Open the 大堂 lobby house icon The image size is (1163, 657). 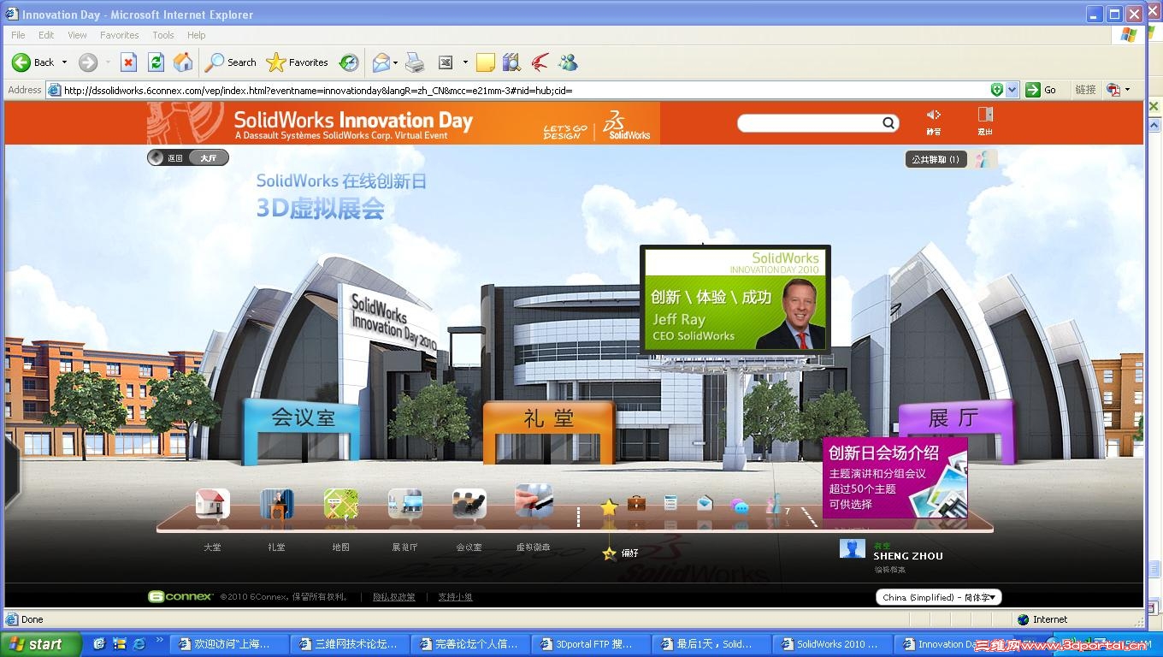212,504
